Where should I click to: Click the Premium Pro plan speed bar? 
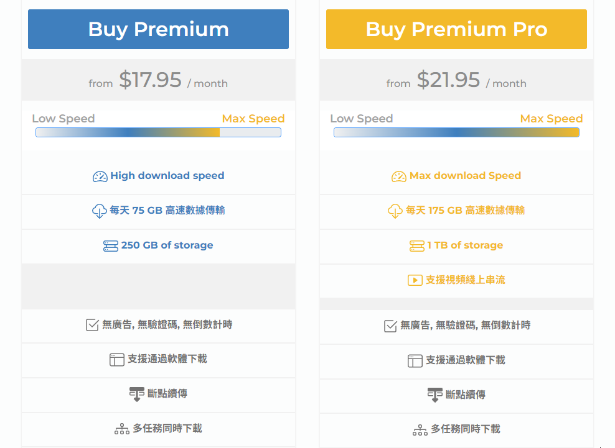point(456,132)
